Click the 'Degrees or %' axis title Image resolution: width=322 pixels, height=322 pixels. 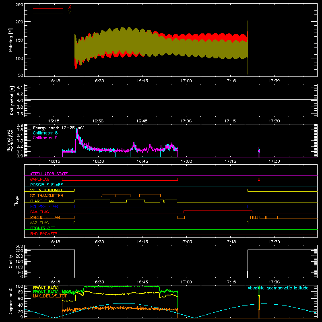tap(11, 301)
